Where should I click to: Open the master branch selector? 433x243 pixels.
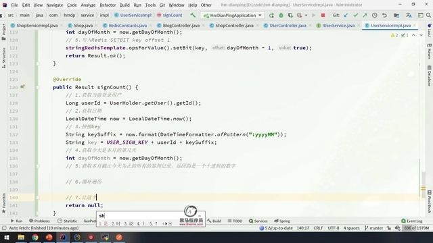click(x=373, y=228)
